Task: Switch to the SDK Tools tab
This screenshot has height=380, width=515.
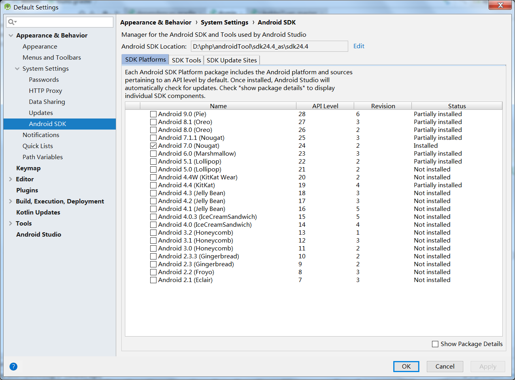Action: [187, 60]
